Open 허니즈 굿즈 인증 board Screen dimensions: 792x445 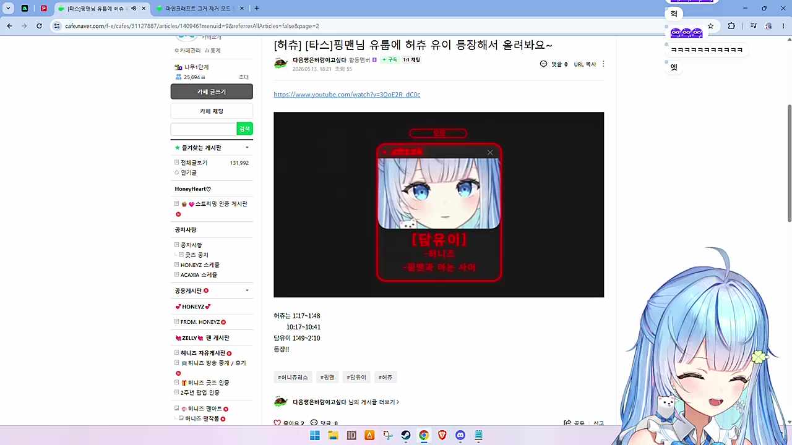point(205,383)
